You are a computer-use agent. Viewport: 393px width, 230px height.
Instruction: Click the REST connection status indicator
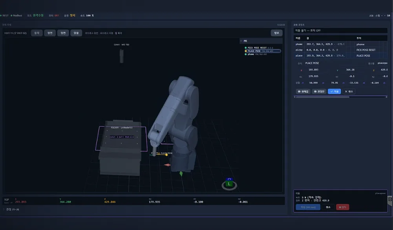click(4, 16)
